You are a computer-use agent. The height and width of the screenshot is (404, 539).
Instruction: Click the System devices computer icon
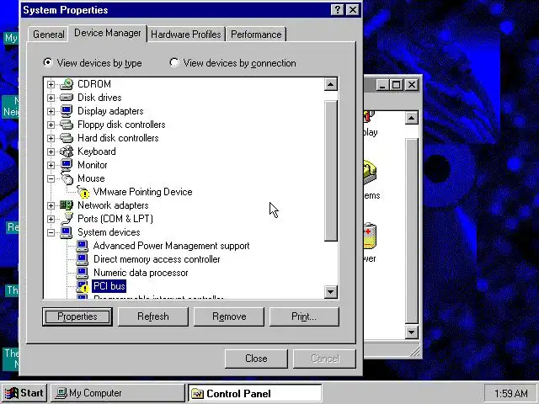click(67, 232)
